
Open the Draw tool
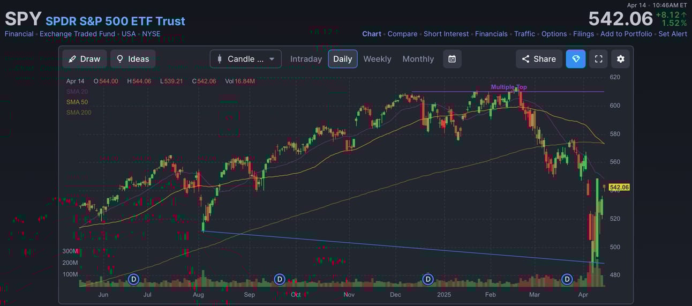[x=85, y=59]
